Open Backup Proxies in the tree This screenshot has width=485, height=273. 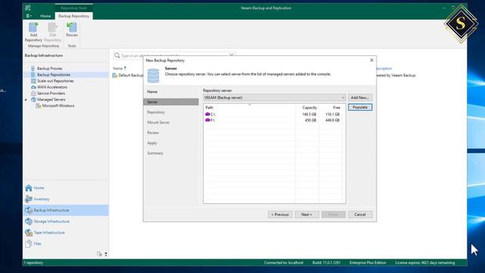pos(49,68)
